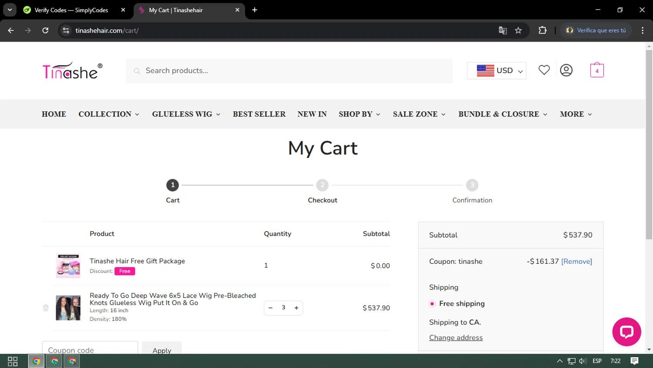
Task: Open the translate page icon
Action: click(503, 30)
